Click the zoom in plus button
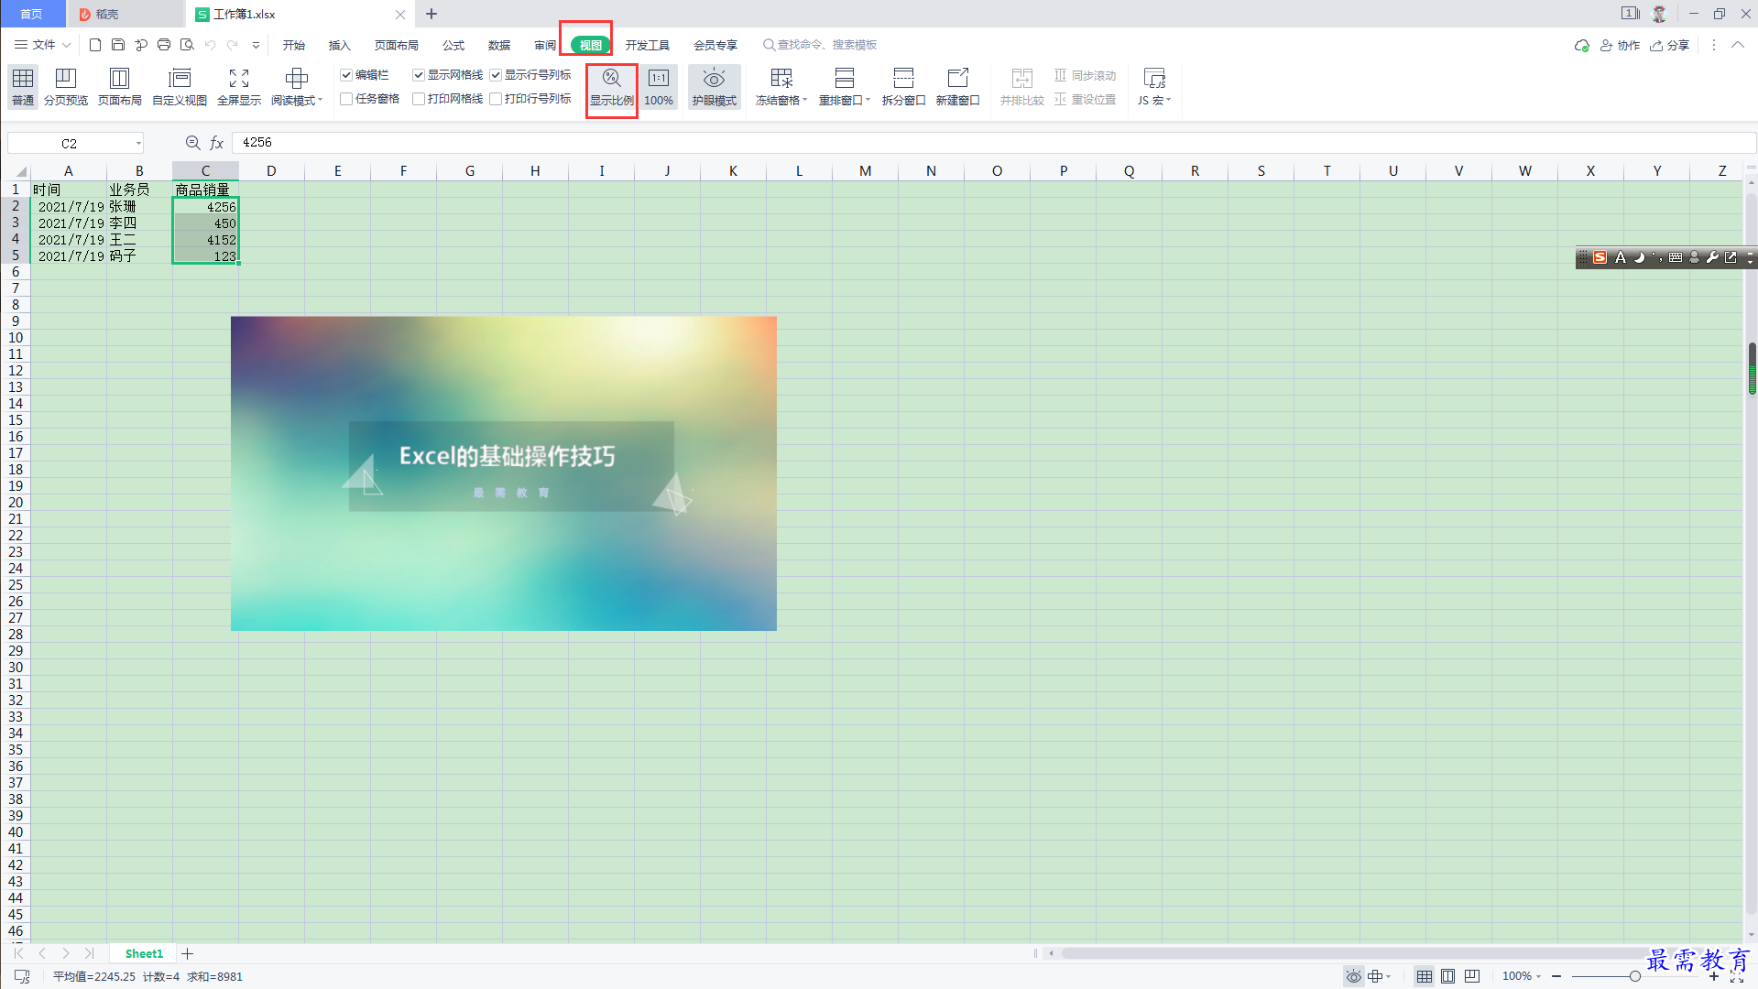This screenshot has height=989, width=1758. click(x=1714, y=976)
